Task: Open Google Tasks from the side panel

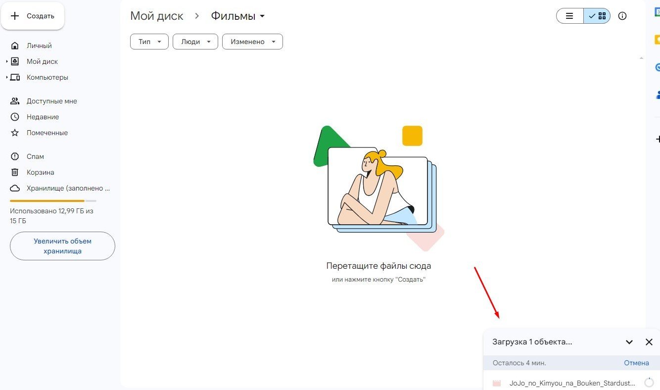Action: [x=657, y=67]
